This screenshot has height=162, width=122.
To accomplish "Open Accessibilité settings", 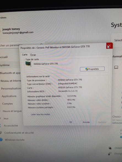I will point(11,126).
